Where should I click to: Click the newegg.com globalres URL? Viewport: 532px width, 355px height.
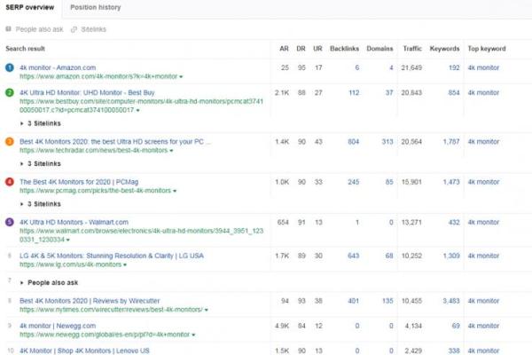click(105, 335)
